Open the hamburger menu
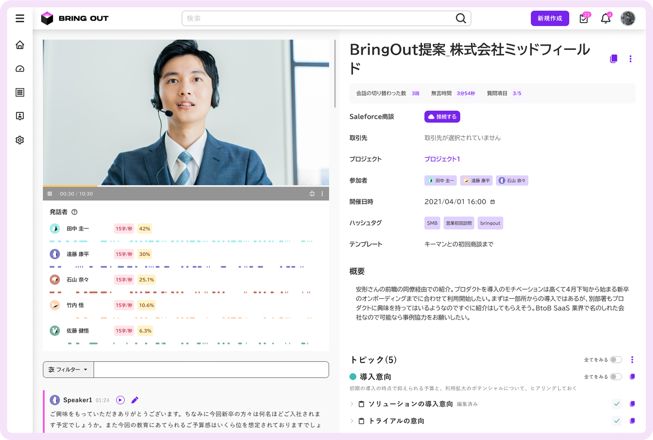This screenshot has width=653, height=440. pos(20,18)
